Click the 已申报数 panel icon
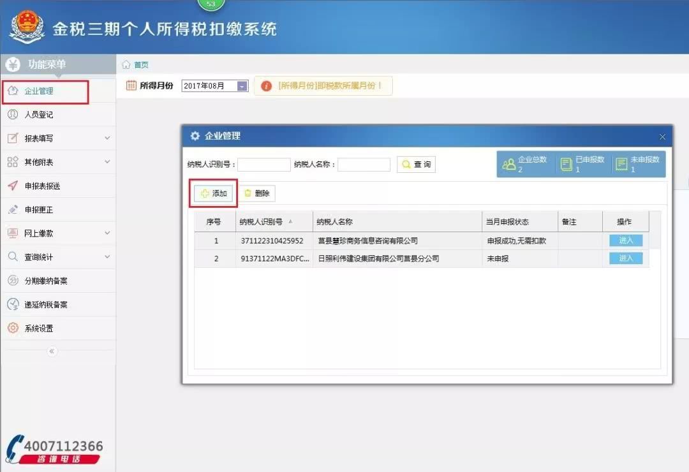 click(565, 163)
